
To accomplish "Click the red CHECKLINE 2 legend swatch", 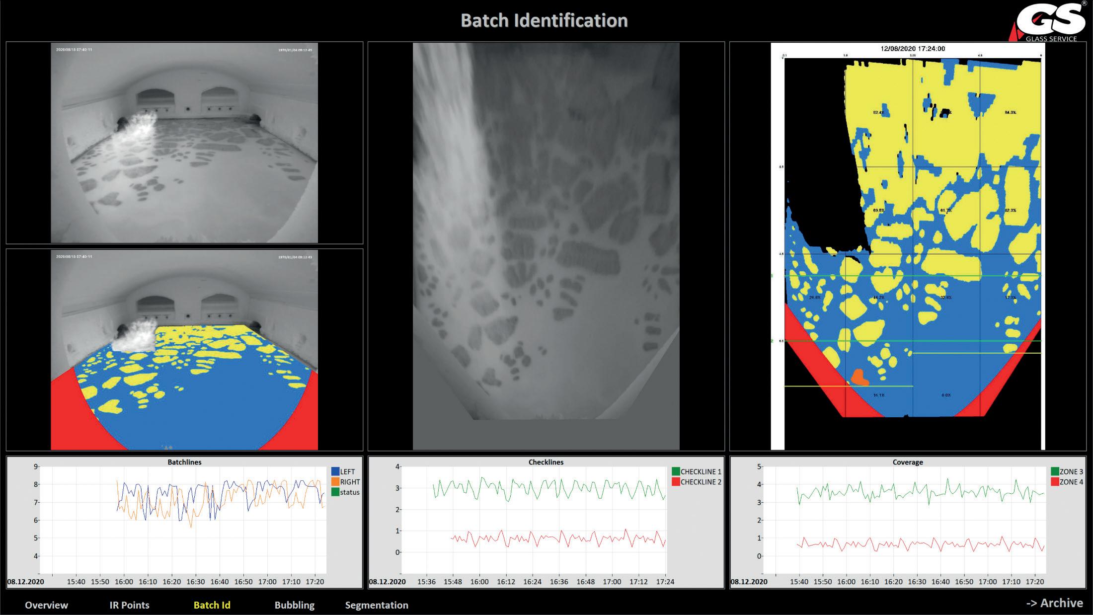I will (676, 482).
